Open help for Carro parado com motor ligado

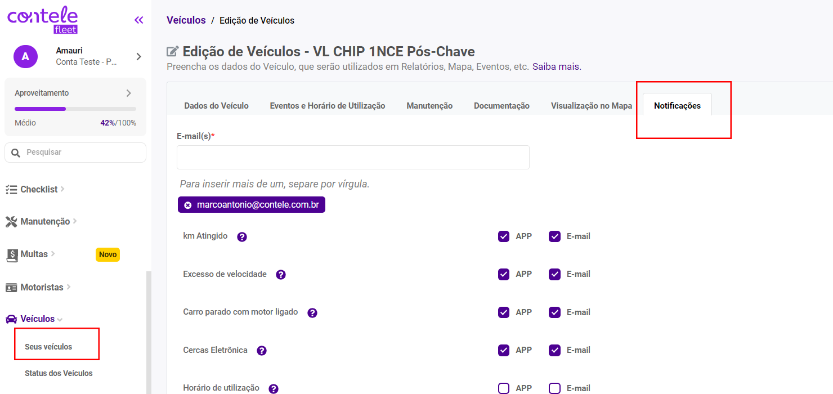312,313
